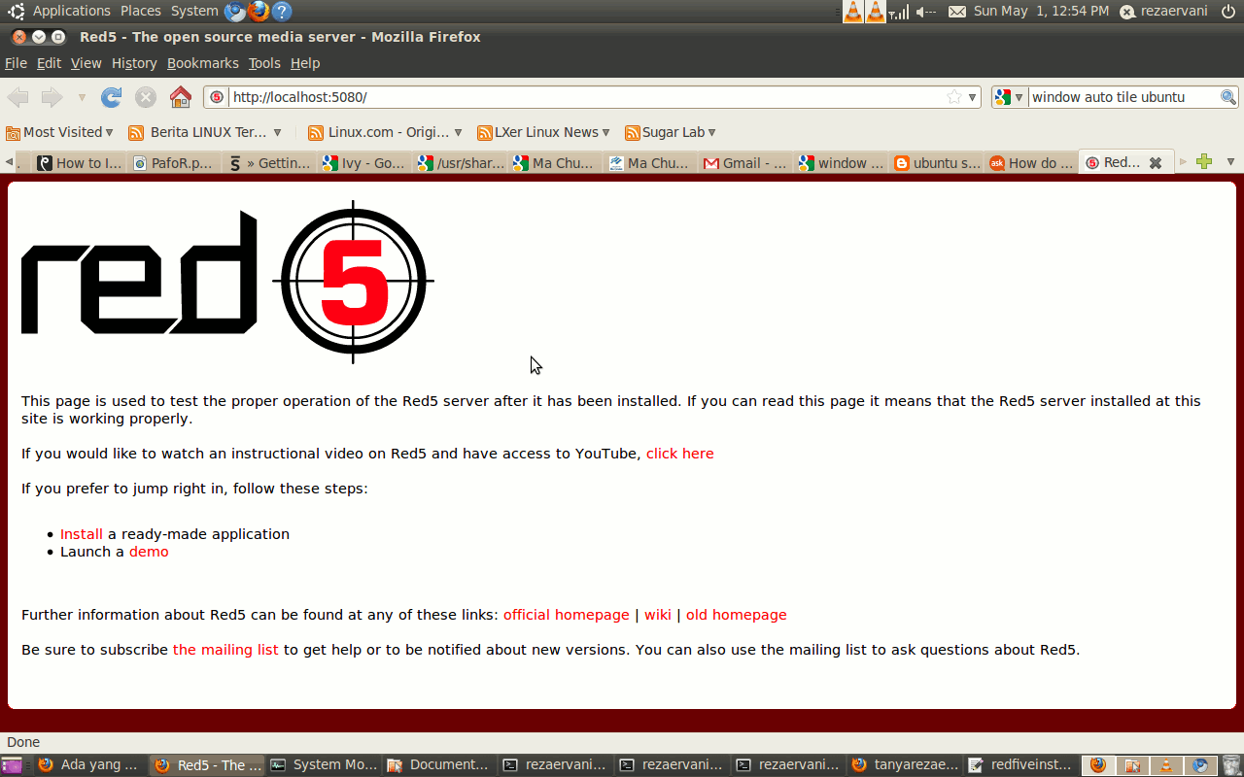
Task: Click the Install link
Action: [82, 534]
